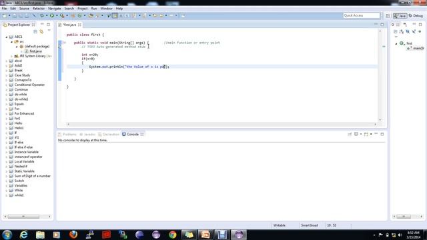Click the volume icon in system tray
427x240 pixels.
click(x=400, y=235)
